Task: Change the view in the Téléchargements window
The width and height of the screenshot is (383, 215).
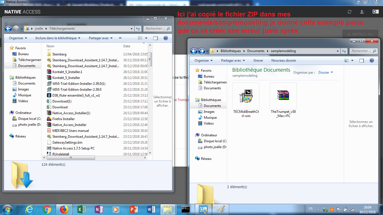Action: 140,38
